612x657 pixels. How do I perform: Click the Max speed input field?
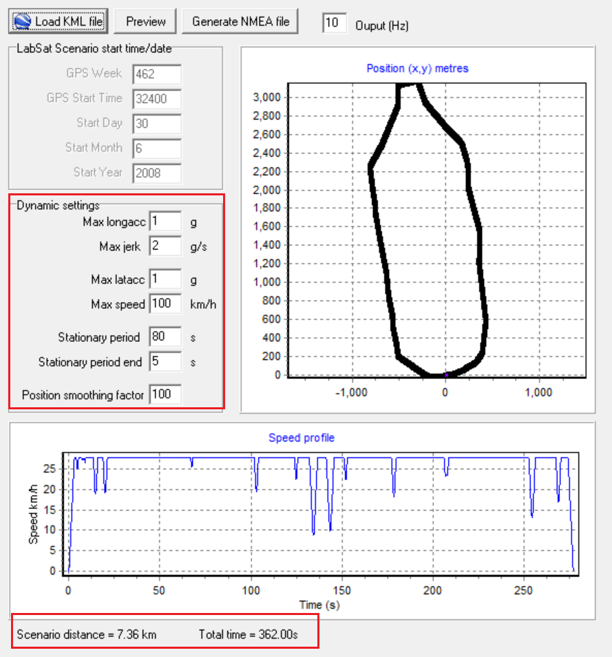(165, 304)
